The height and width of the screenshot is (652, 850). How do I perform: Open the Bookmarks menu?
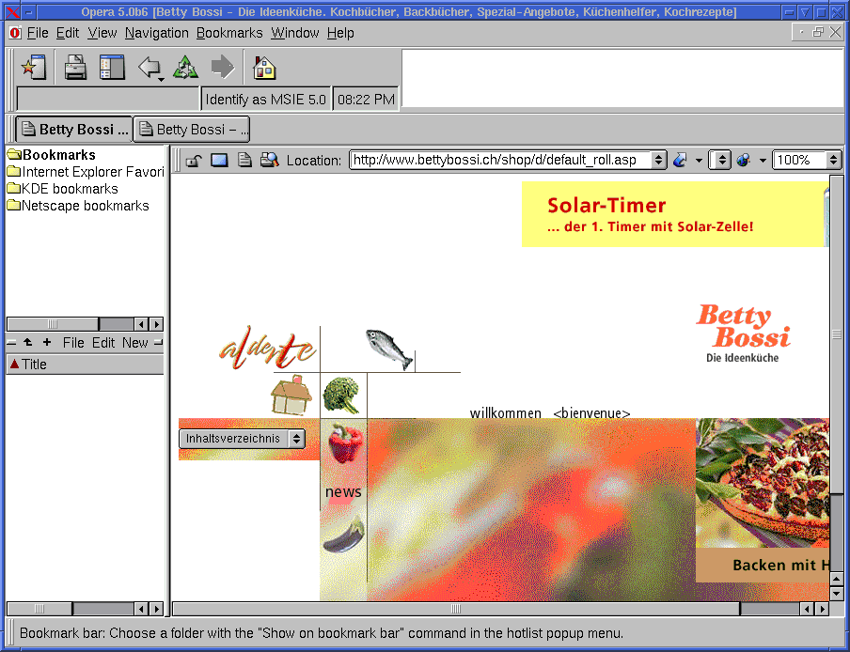tap(229, 33)
